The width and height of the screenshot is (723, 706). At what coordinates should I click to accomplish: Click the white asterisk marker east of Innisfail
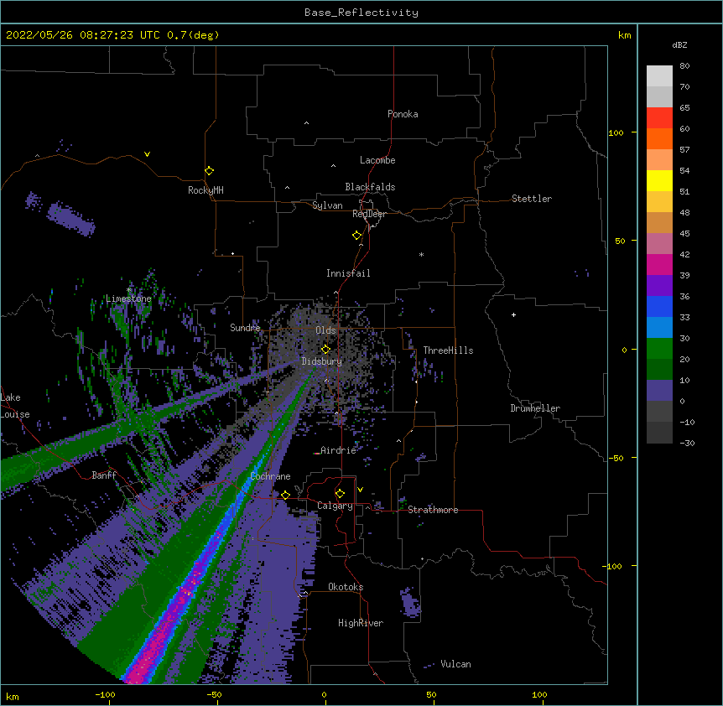point(421,254)
